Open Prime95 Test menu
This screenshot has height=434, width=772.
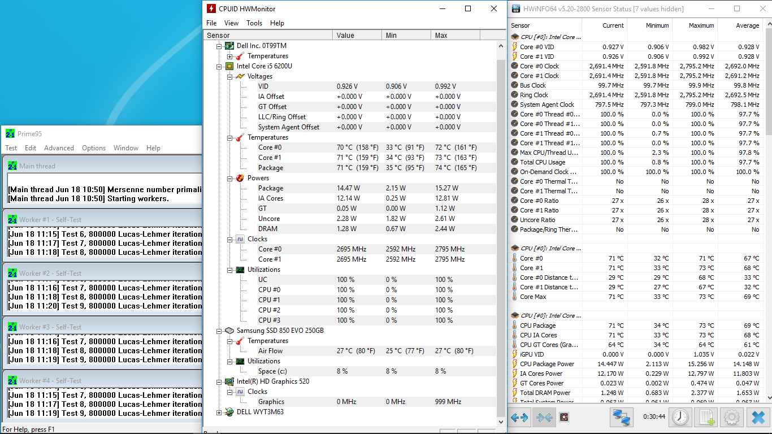(11, 148)
